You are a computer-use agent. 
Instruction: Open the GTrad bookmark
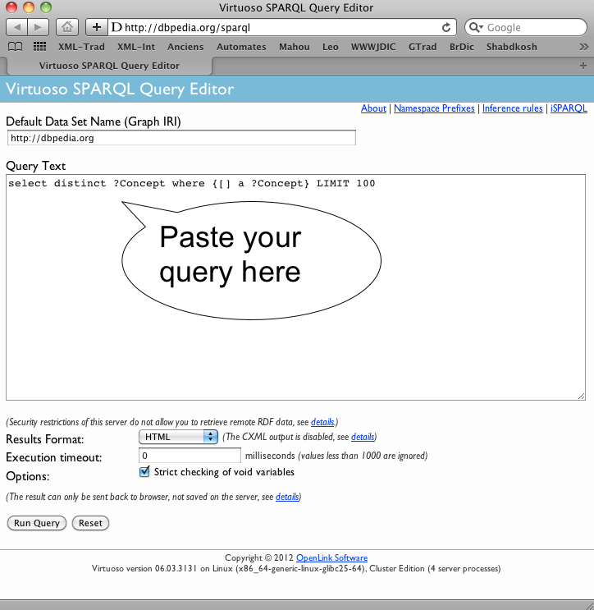pyautogui.click(x=423, y=47)
